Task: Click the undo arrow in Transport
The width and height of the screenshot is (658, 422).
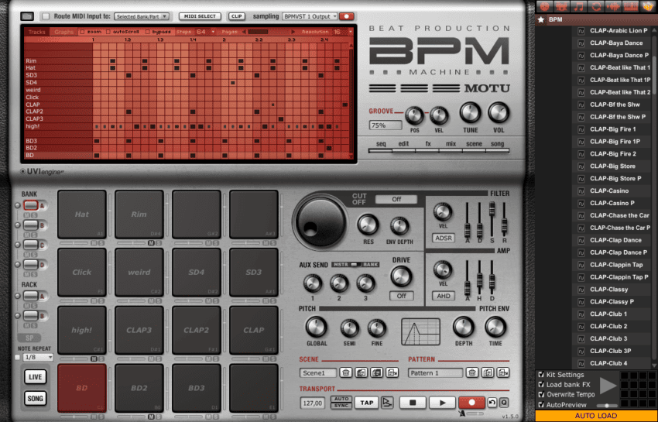Action: [x=492, y=403]
